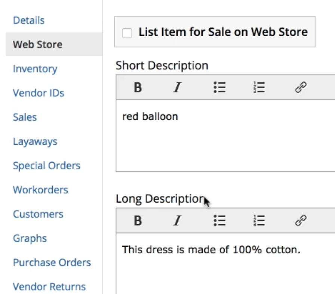This screenshot has width=335, height=294.
Task: Open the Details section
Action: pyautogui.click(x=29, y=20)
